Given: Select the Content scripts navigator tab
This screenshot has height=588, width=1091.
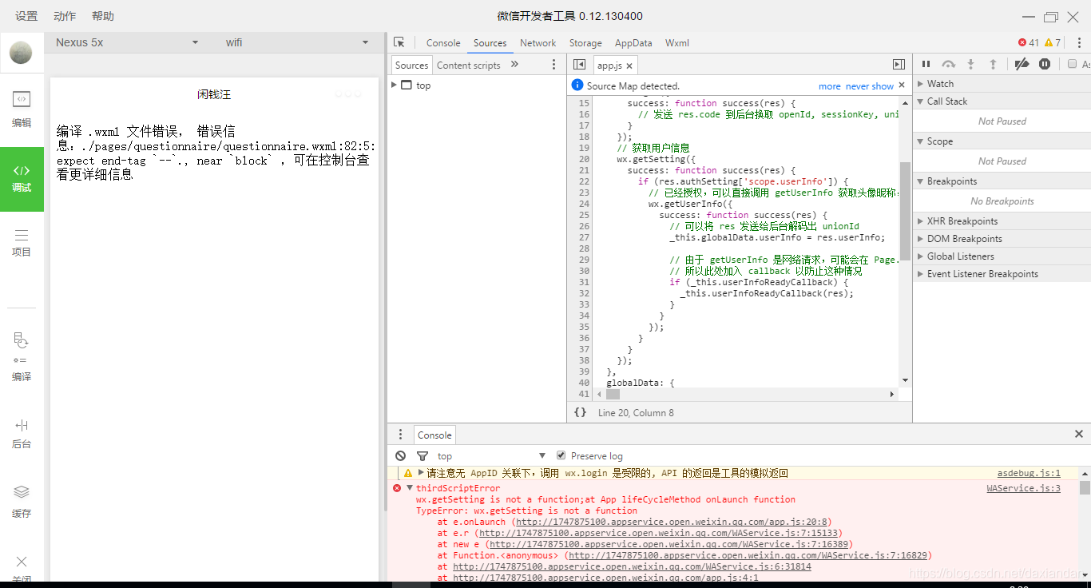Looking at the screenshot, I should pos(468,65).
